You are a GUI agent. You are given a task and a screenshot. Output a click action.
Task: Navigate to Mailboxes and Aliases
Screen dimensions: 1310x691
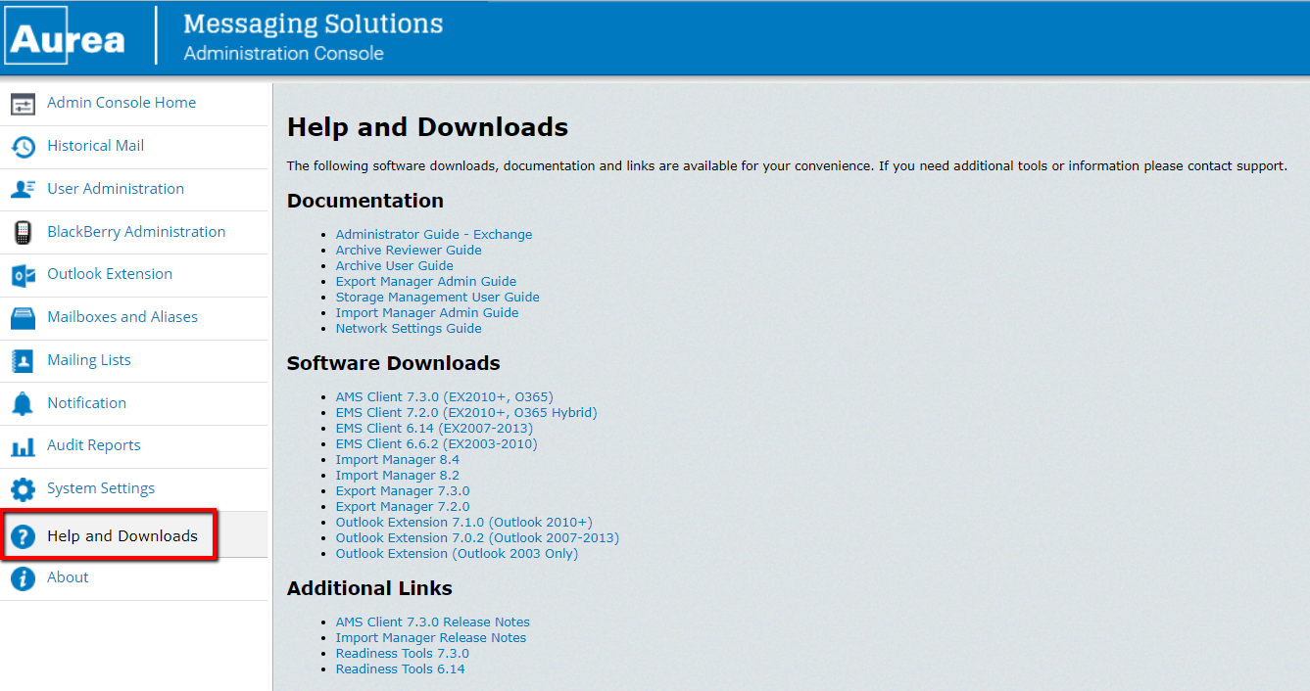pyautogui.click(x=122, y=317)
